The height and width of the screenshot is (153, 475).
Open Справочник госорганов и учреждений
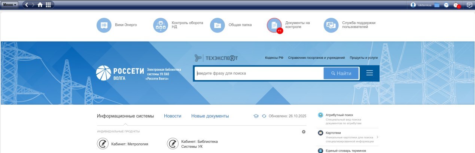[x=316, y=58]
